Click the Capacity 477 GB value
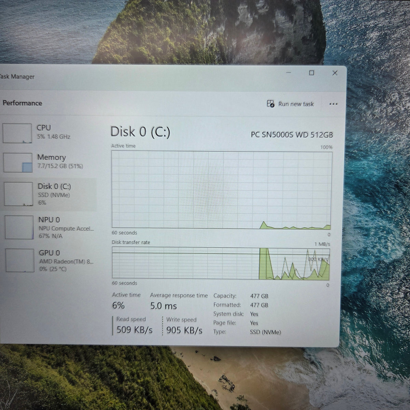This screenshot has height=410, width=410. click(x=259, y=296)
